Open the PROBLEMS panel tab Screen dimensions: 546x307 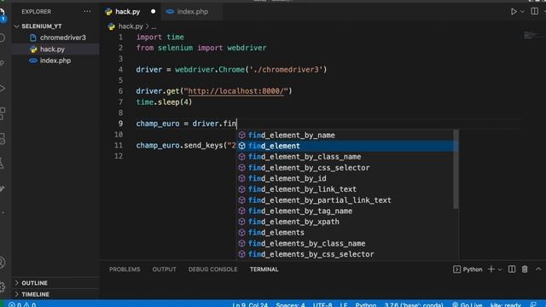point(125,269)
